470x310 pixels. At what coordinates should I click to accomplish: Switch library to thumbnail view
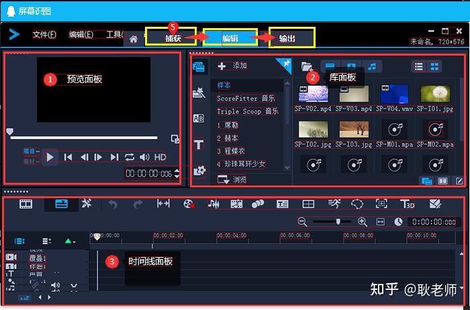(434, 66)
